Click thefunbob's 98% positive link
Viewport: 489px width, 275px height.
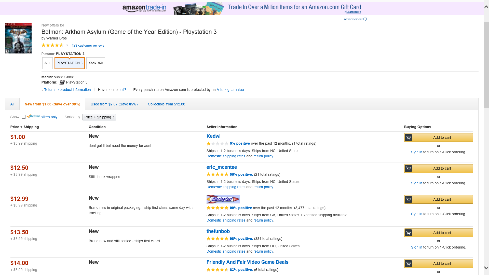(x=241, y=239)
